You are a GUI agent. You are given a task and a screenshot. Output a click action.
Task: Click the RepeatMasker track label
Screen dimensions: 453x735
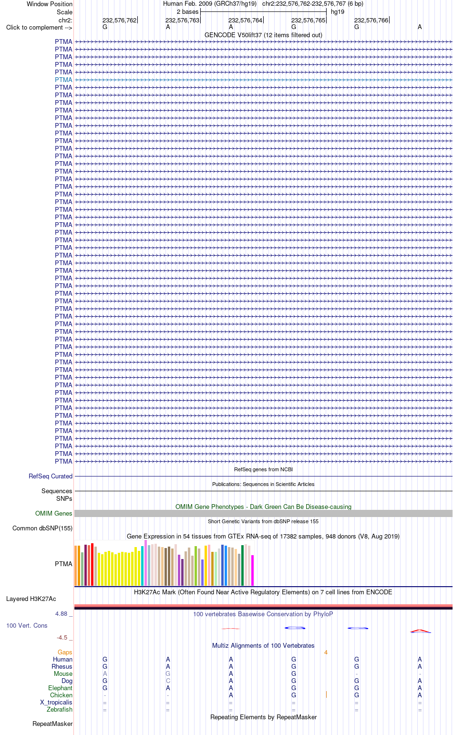point(52,724)
